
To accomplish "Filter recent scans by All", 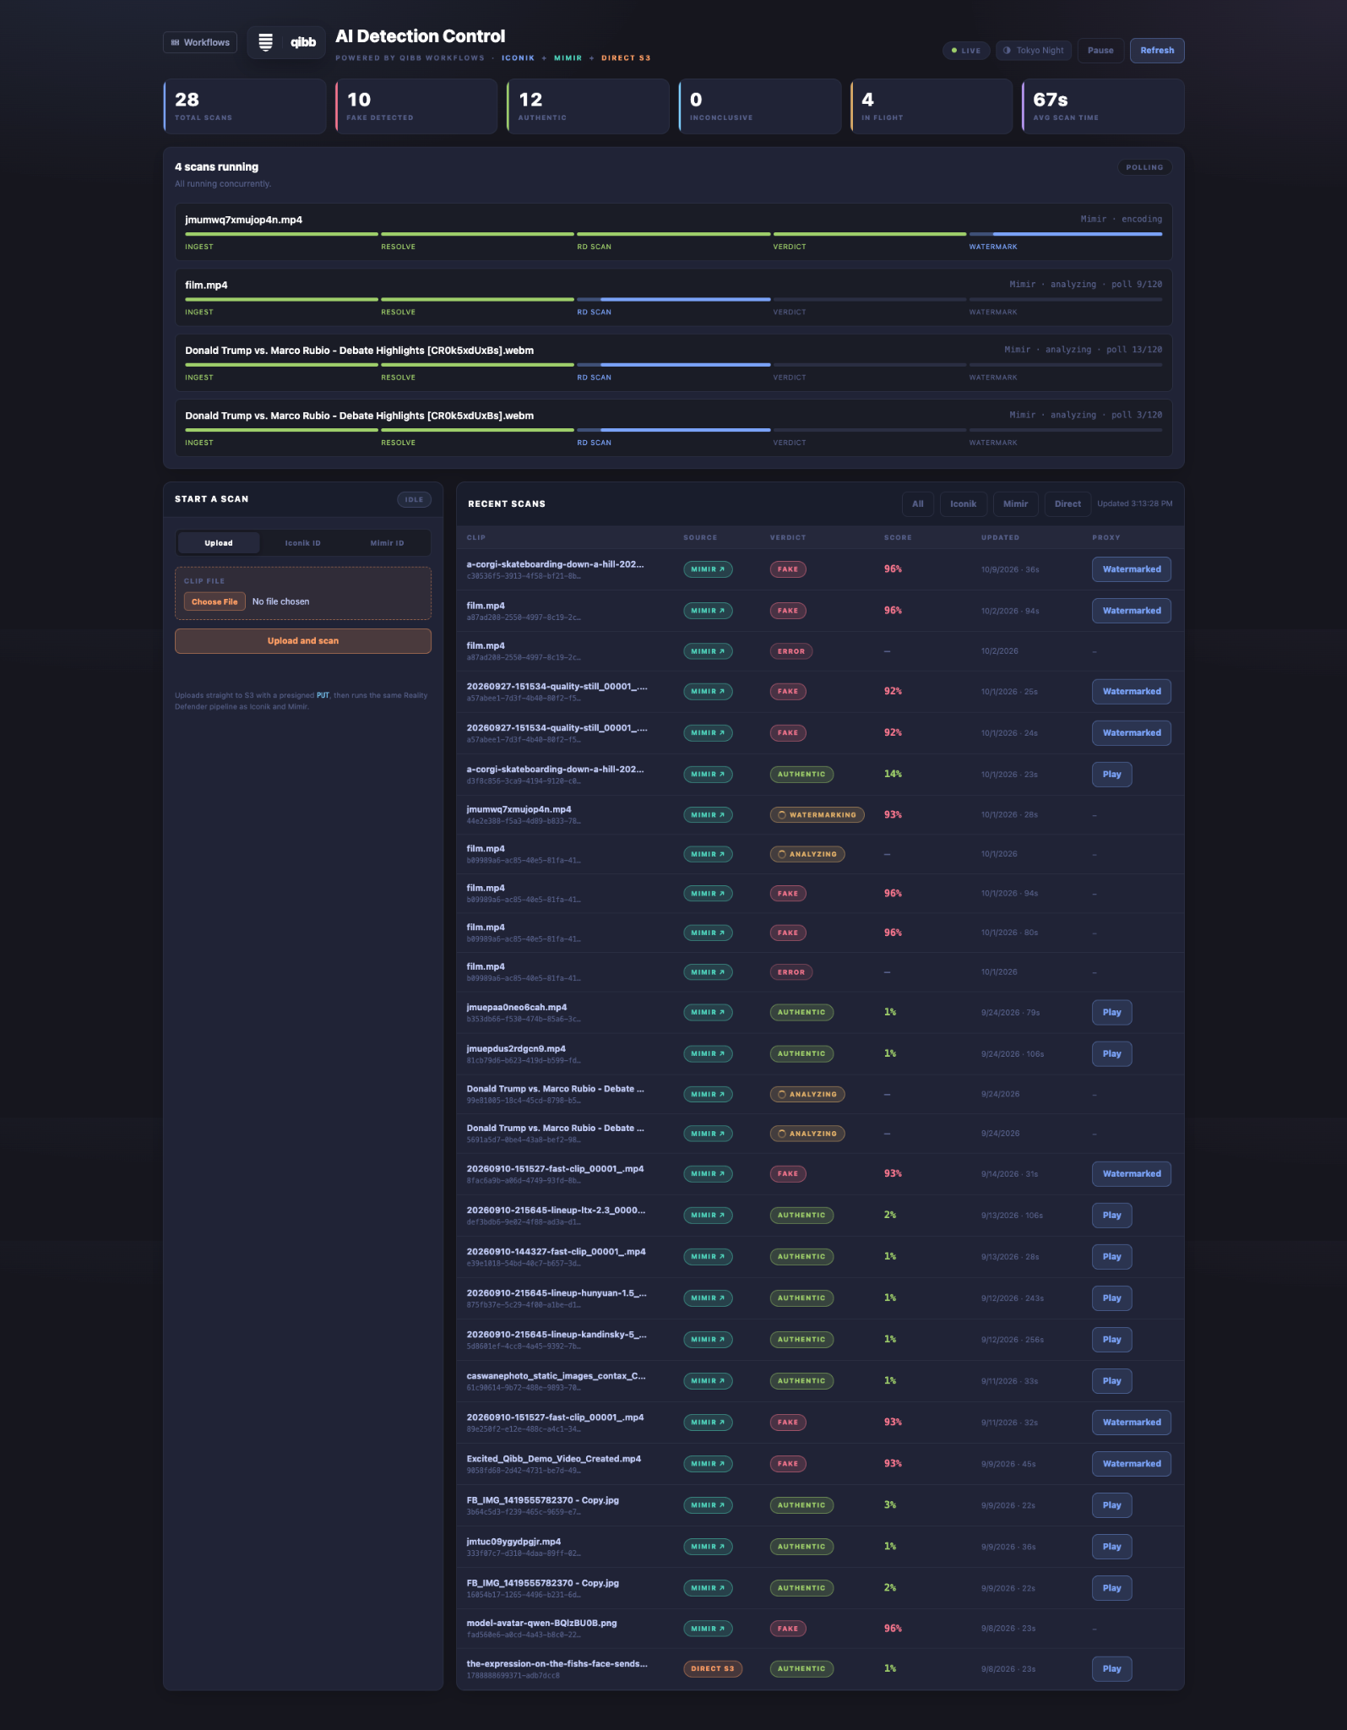I will pos(918,504).
